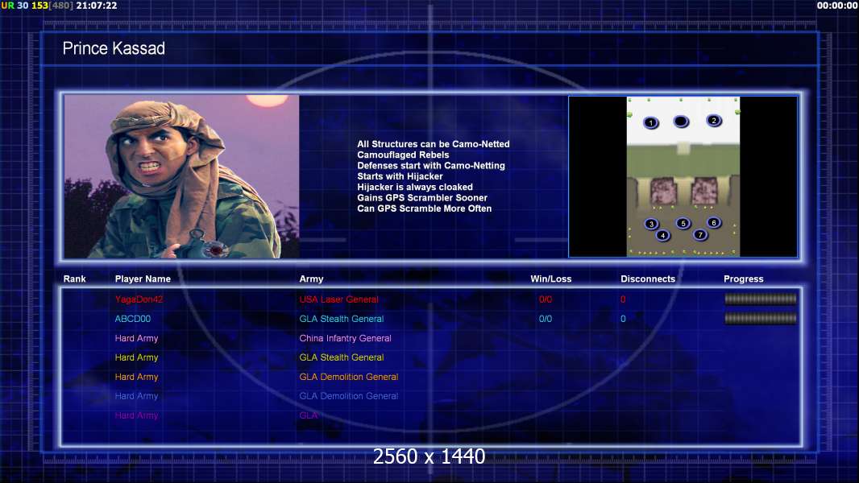The height and width of the screenshot is (483, 859).
Task: Click the magenta Hard Army player name
Action: coord(136,415)
